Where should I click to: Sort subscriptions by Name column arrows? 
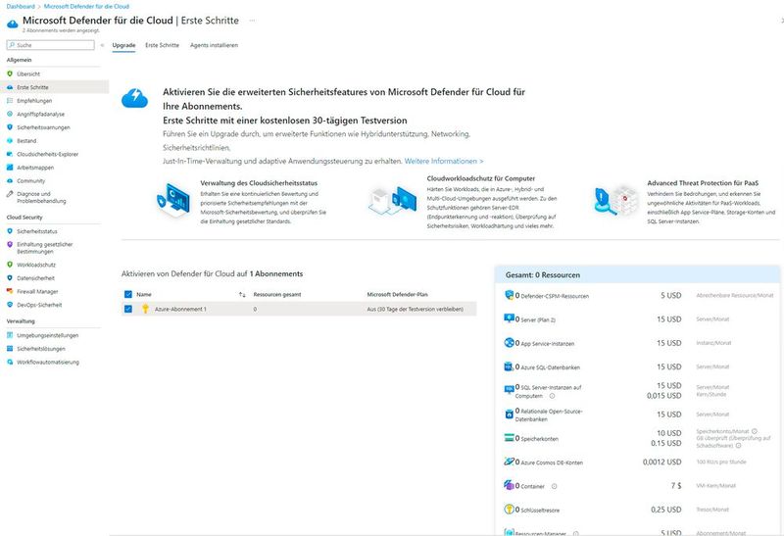click(242, 295)
